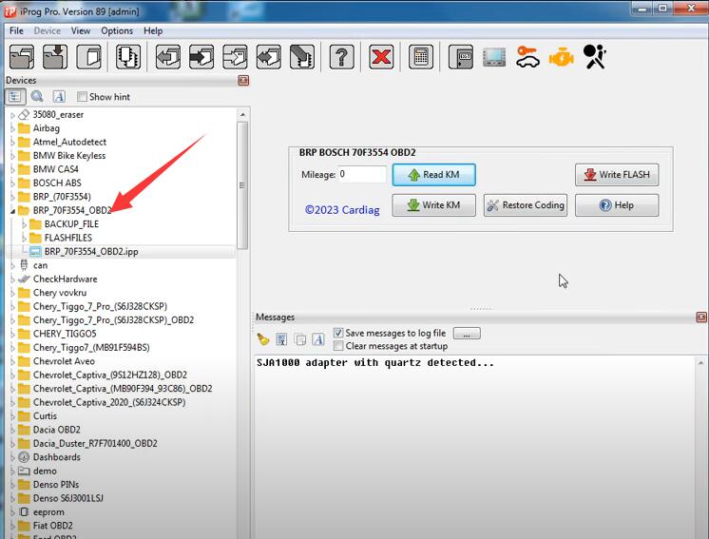Click the ©2023 Cardiag link
The width and height of the screenshot is (709, 539).
coord(342,210)
